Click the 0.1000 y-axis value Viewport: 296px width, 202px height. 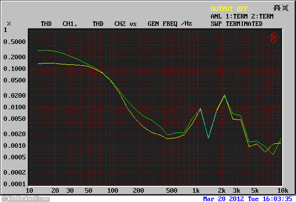click(14, 69)
